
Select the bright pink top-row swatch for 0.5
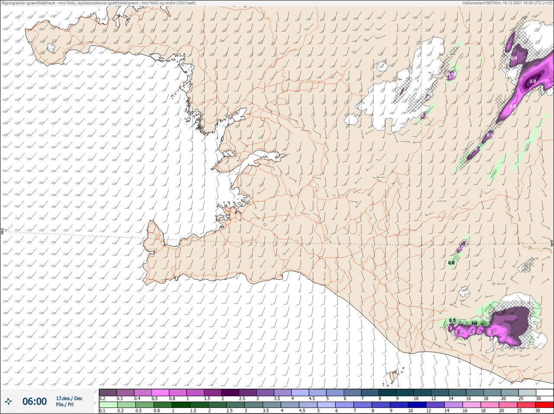pos(160,392)
